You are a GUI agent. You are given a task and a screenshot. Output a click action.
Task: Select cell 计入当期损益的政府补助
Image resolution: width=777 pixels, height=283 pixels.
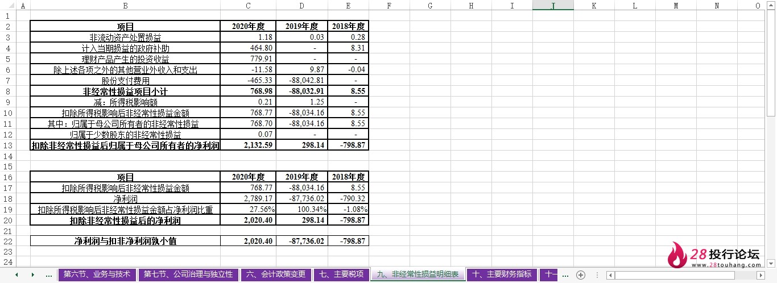[125, 48]
